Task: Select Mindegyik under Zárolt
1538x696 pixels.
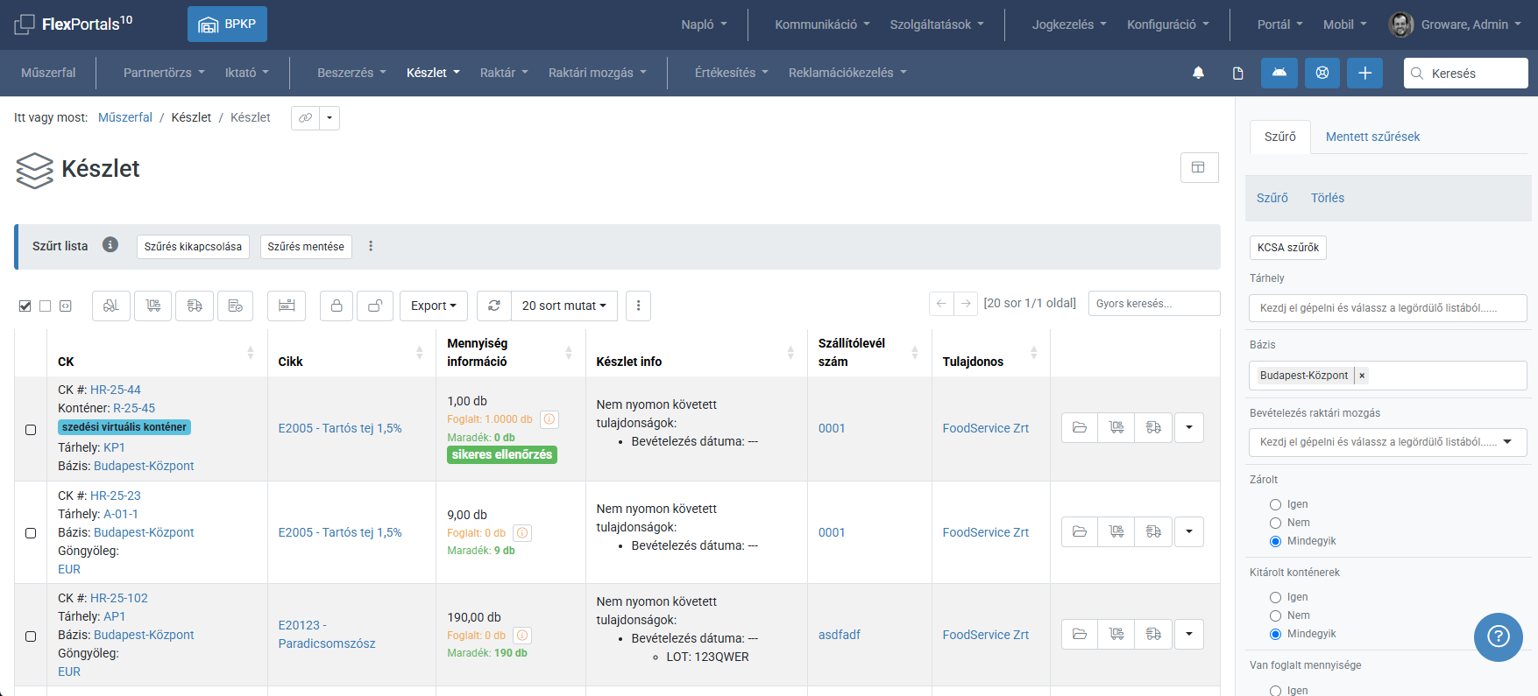Action: (1275, 541)
